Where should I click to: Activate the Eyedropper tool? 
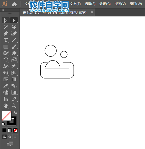[x=6, y=86]
